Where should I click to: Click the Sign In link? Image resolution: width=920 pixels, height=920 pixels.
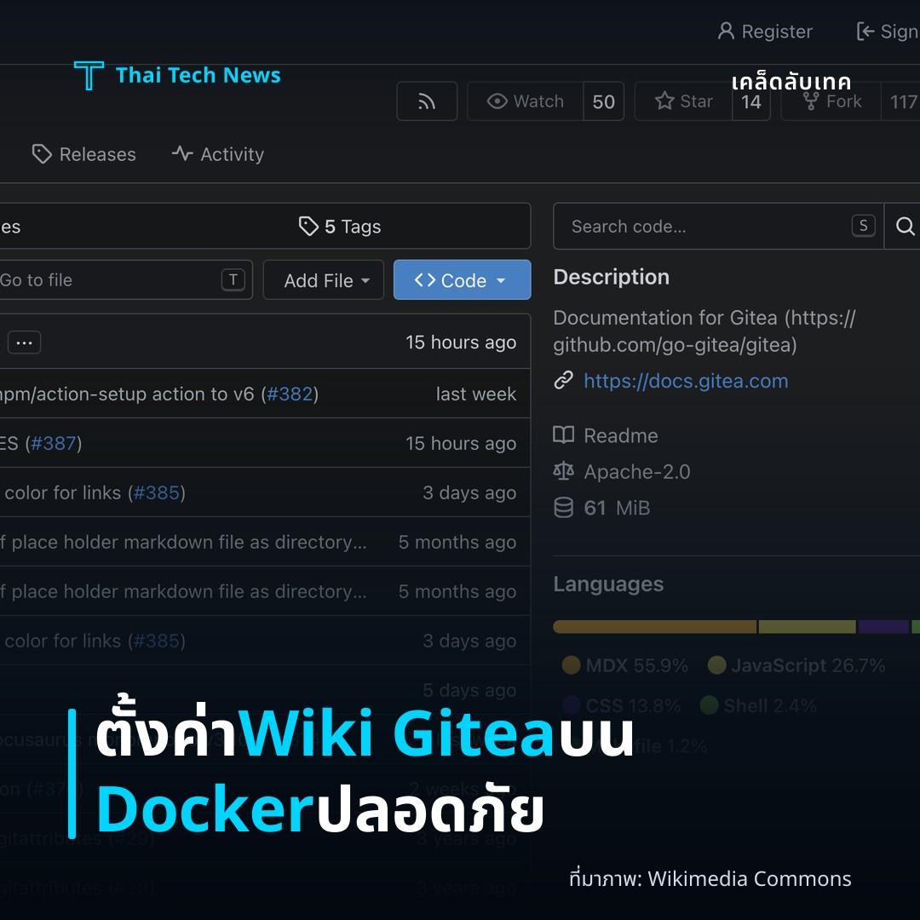point(887,32)
